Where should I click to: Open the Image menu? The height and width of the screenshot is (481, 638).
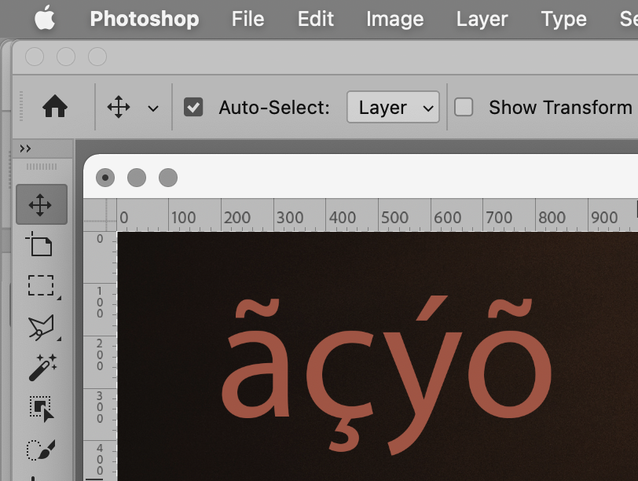click(394, 19)
